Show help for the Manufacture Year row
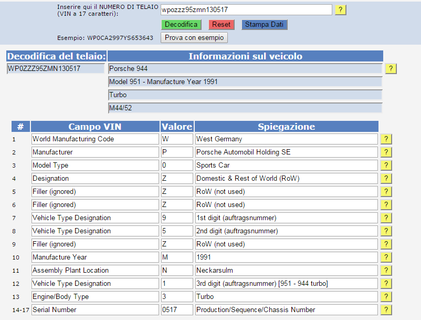This screenshot has width=421, height=320. 386,257
